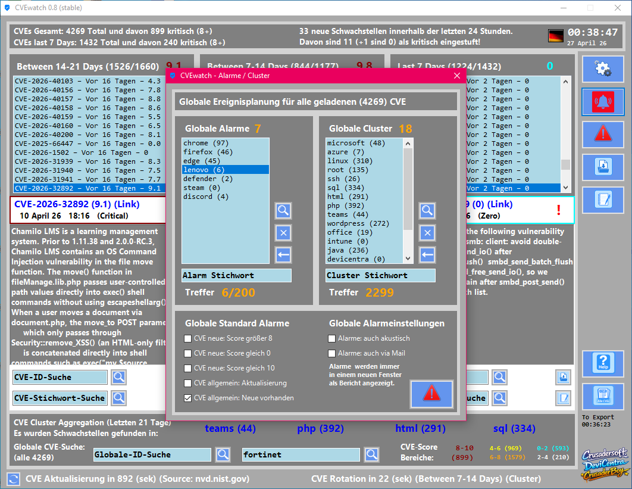Enable 'CVE neue: Score größer 8' checkbox

tap(187, 338)
